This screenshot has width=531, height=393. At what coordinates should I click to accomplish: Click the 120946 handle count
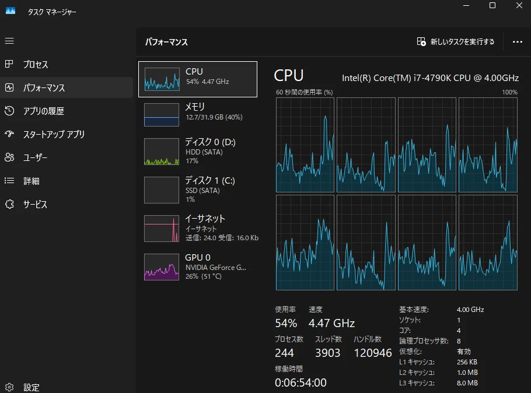point(373,353)
